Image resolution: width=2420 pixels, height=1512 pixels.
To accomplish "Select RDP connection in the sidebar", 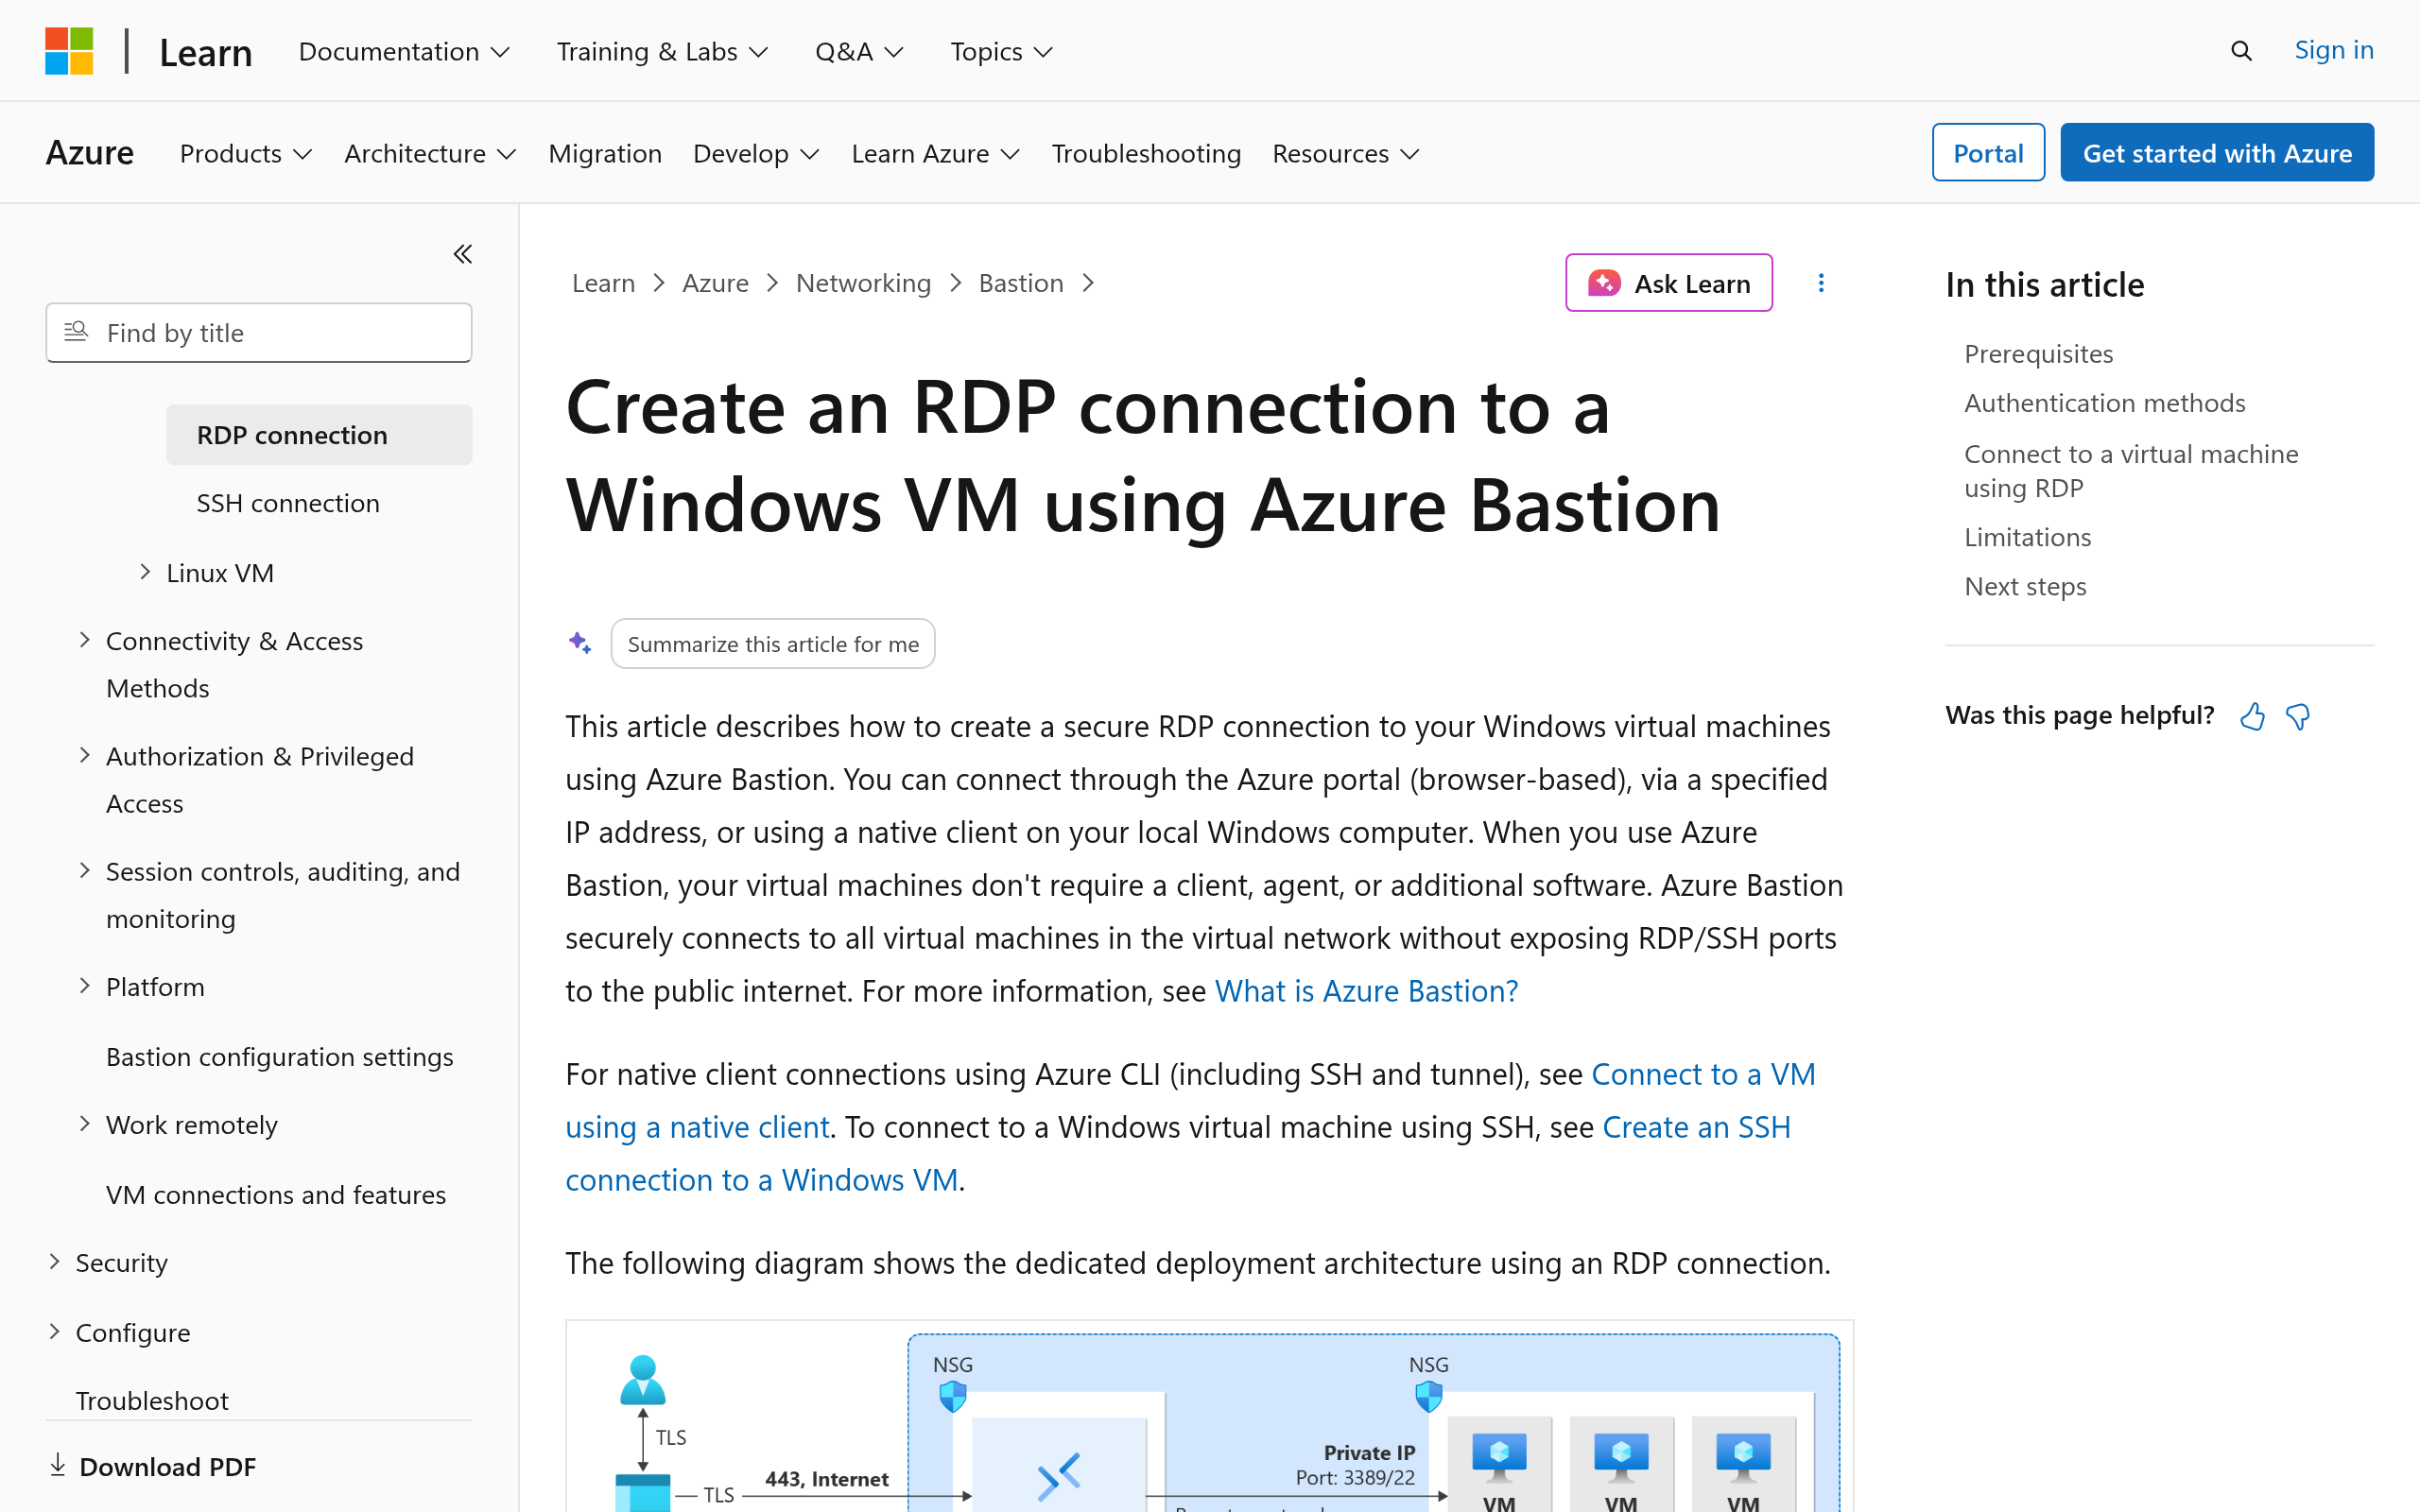I will pyautogui.click(x=319, y=435).
